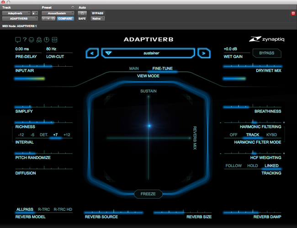Click the PITCH RANDOMIZE slider
Screen dimensions: 297x228
pos(44,153)
